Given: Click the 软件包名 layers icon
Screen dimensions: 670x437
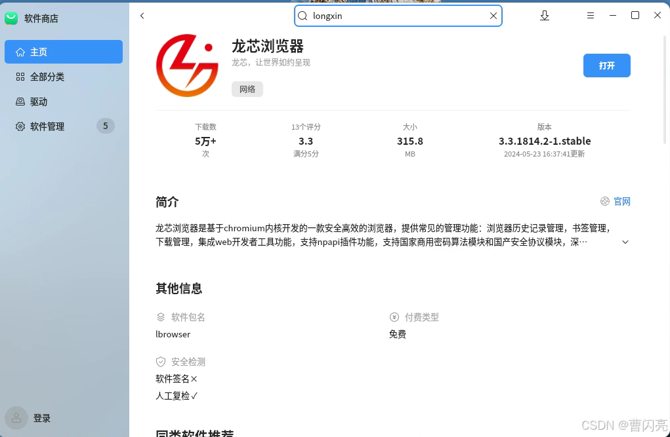Looking at the screenshot, I should click(x=161, y=317).
